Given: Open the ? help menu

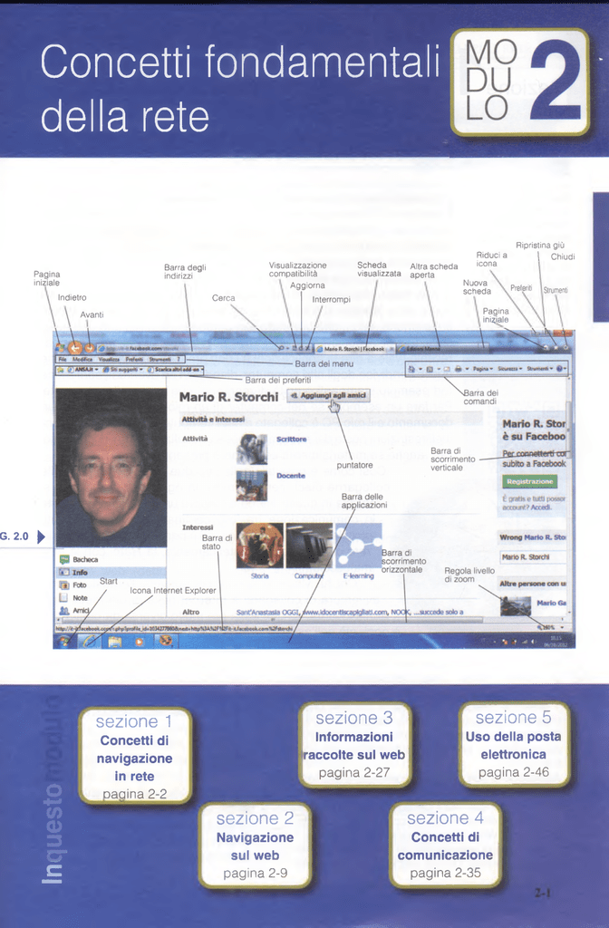Looking at the screenshot, I should pyautogui.click(x=179, y=359).
